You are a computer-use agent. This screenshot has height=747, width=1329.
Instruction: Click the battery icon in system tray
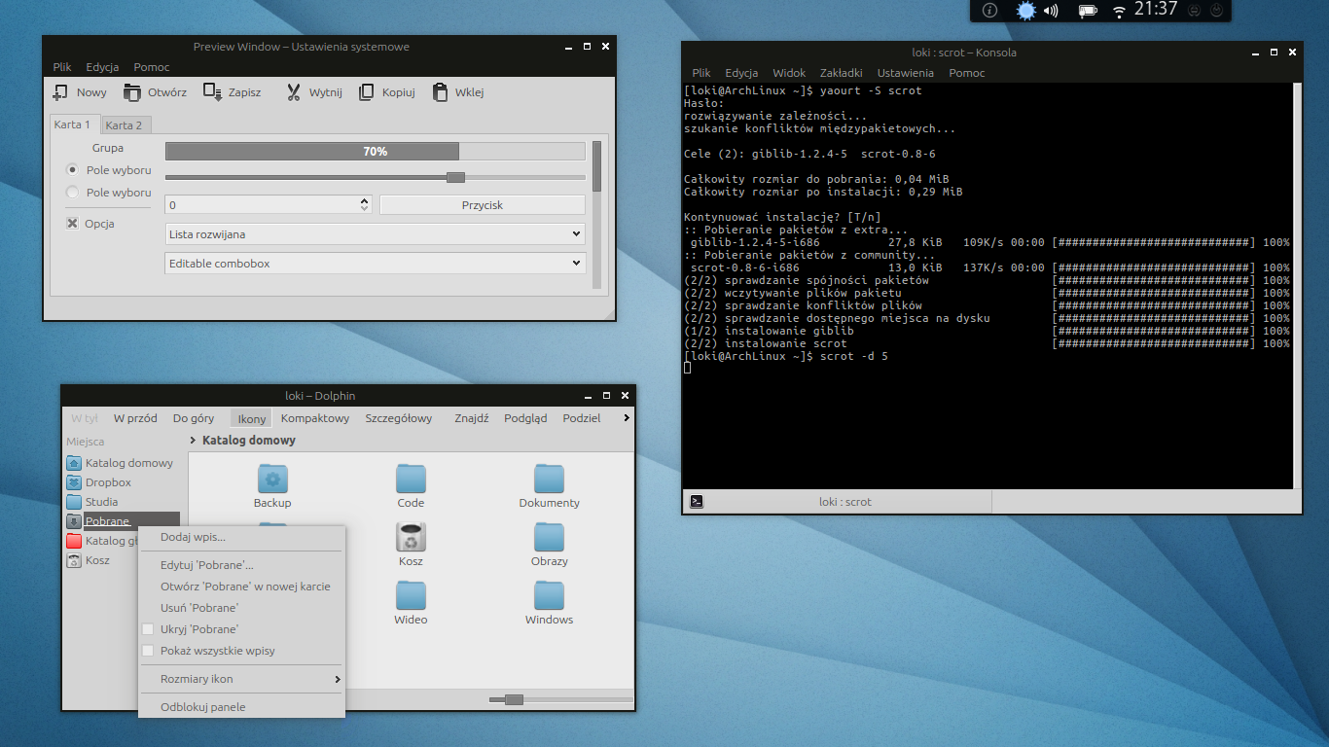[x=1088, y=11]
